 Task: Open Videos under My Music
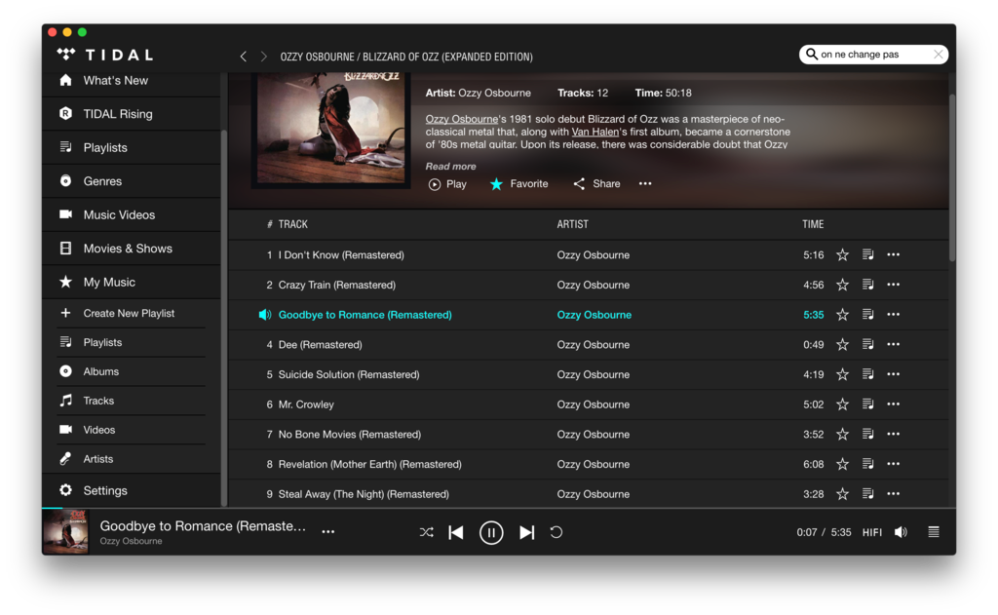132,431
